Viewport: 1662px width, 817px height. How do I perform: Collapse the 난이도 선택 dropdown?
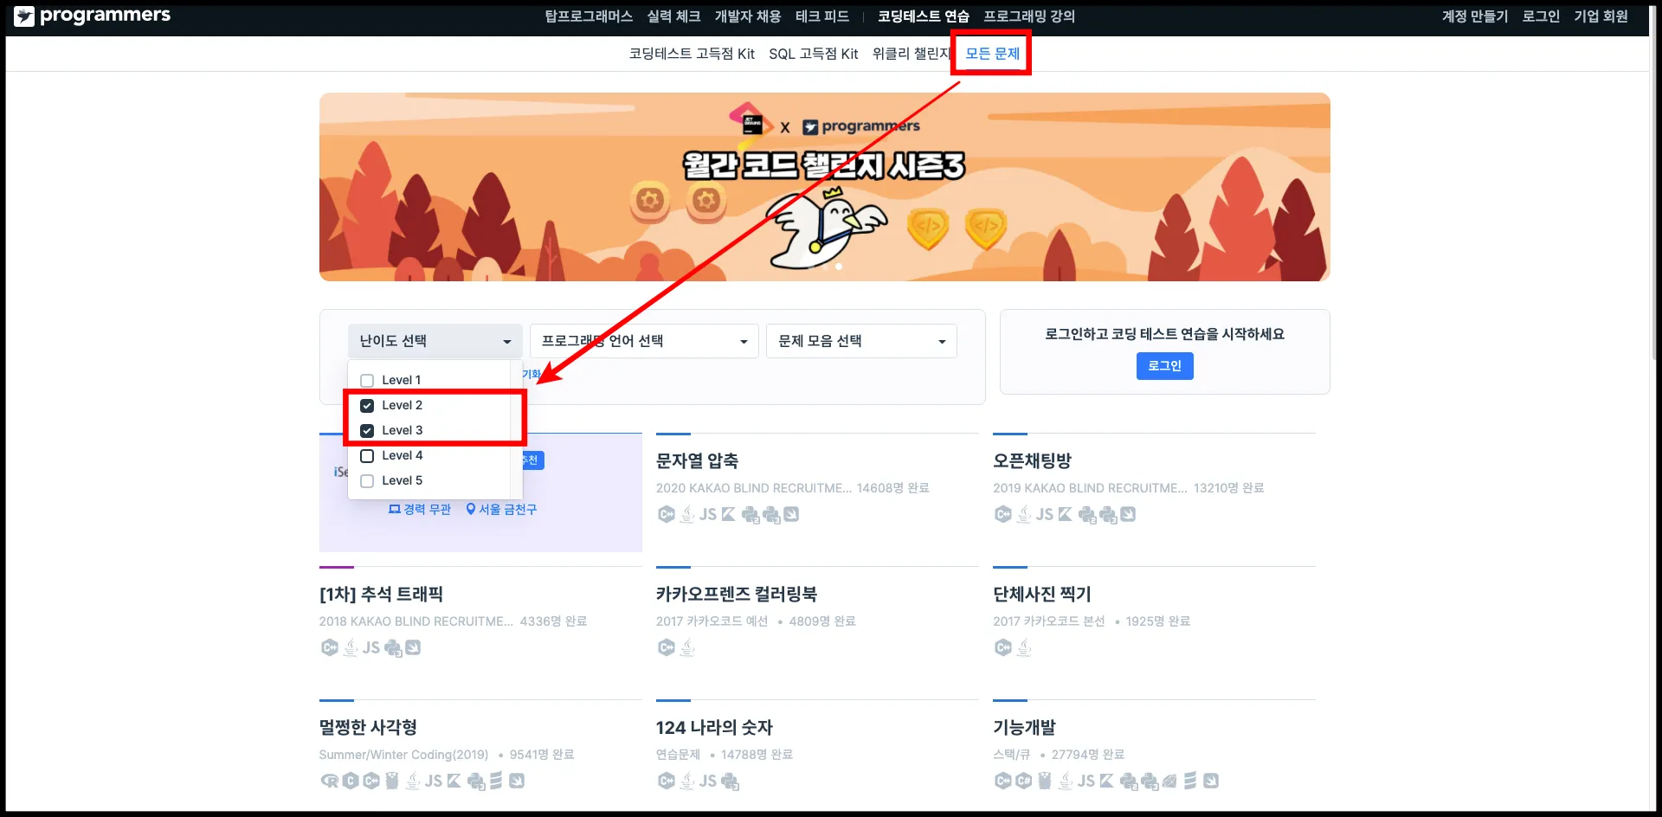click(x=435, y=341)
